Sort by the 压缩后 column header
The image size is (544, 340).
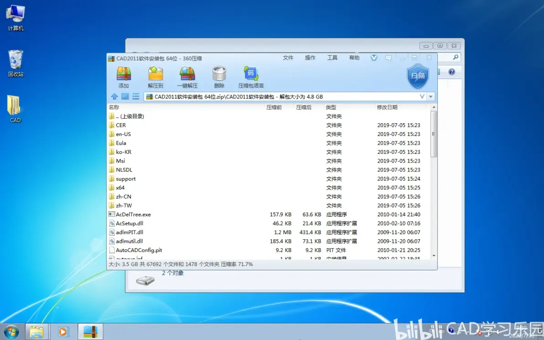(x=304, y=107)
